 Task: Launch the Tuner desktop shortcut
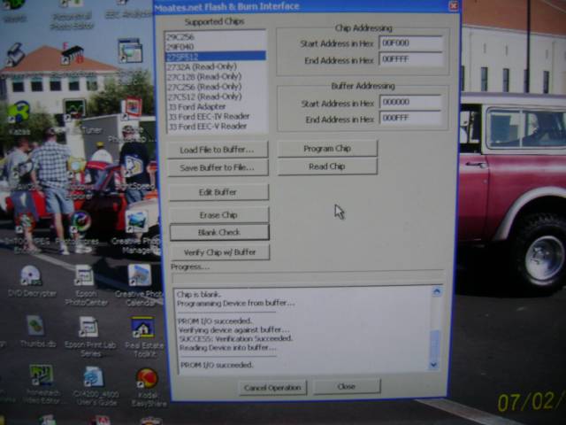point(77,116)
